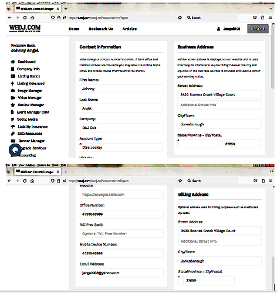
Task: Select the Review Manager star icon
Action: [x=13, y=105]
